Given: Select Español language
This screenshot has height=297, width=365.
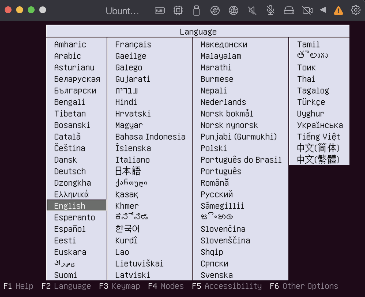Looking at the screenshot, I should coord(70,229).
